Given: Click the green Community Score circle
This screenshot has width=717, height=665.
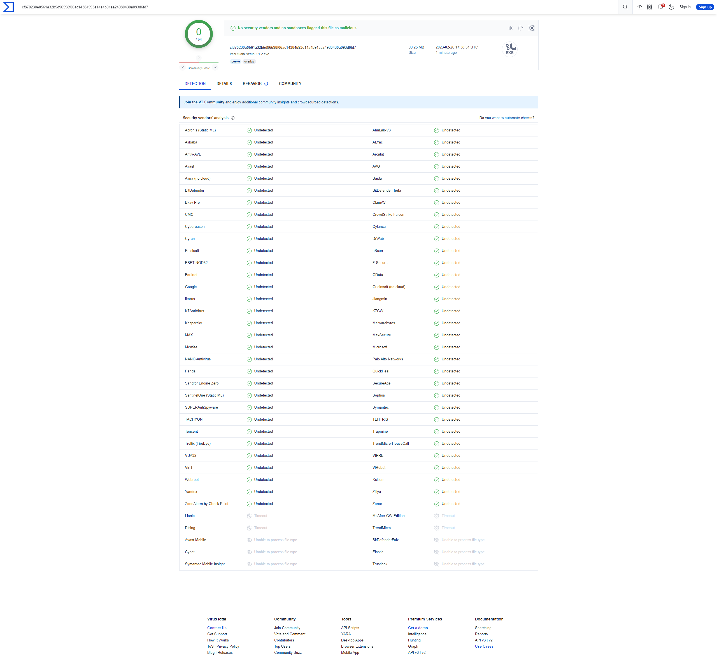Looking at the screenshot, I should pyautogui.click(x=199, y=33).
